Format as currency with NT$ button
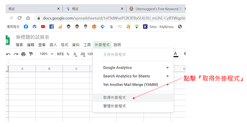This screenshot has width=247, height=127. (x=60, y=54)
